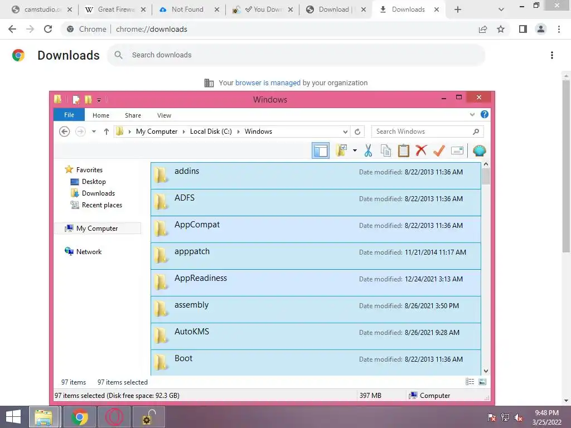The width and height of the screenshot is (571, 428).
Task: Click the Search downloads field in Chrome
Action: coord(296,55)
